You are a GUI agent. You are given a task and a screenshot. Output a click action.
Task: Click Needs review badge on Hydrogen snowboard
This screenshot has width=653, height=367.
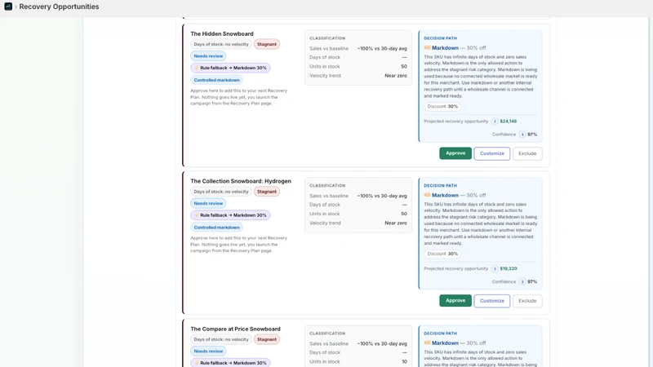click(x=208, y=203)
